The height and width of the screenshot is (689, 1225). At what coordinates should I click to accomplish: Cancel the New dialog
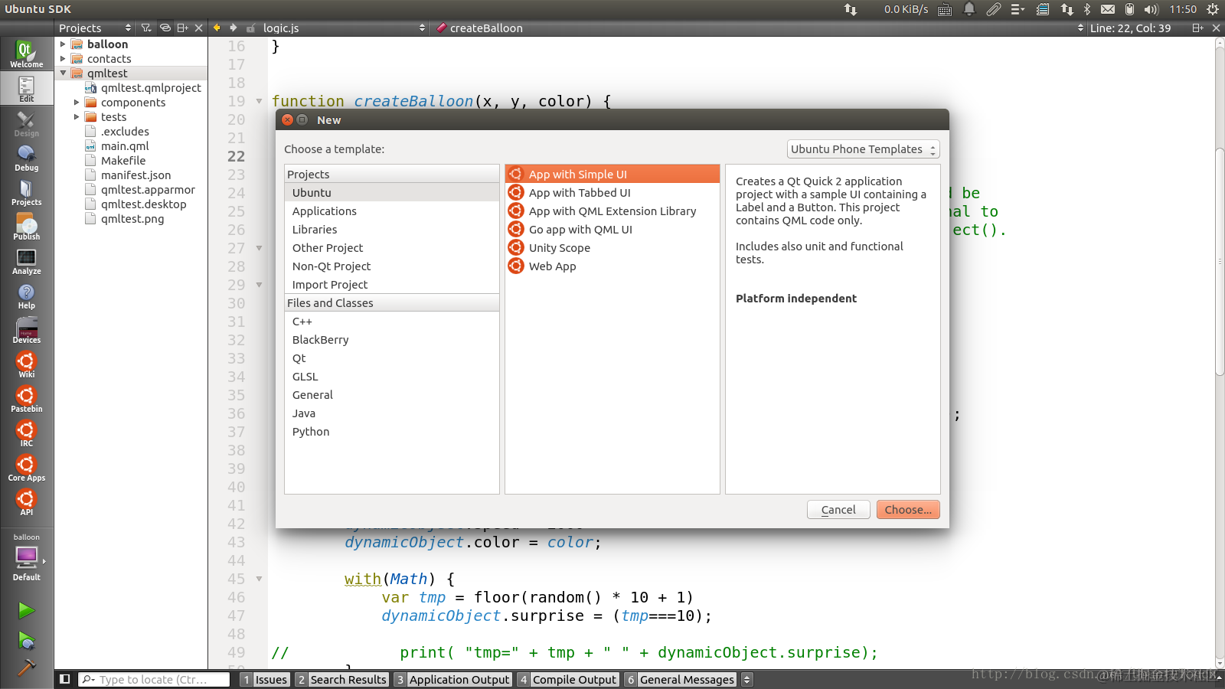[x=838, y=510]
